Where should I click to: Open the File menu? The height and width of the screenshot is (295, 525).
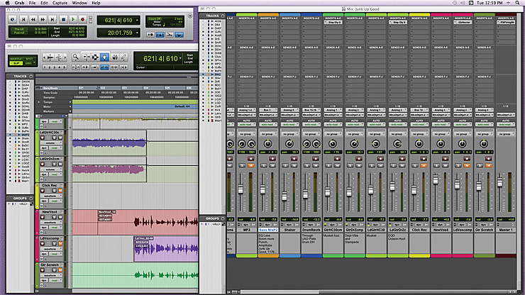pos(32,3)
